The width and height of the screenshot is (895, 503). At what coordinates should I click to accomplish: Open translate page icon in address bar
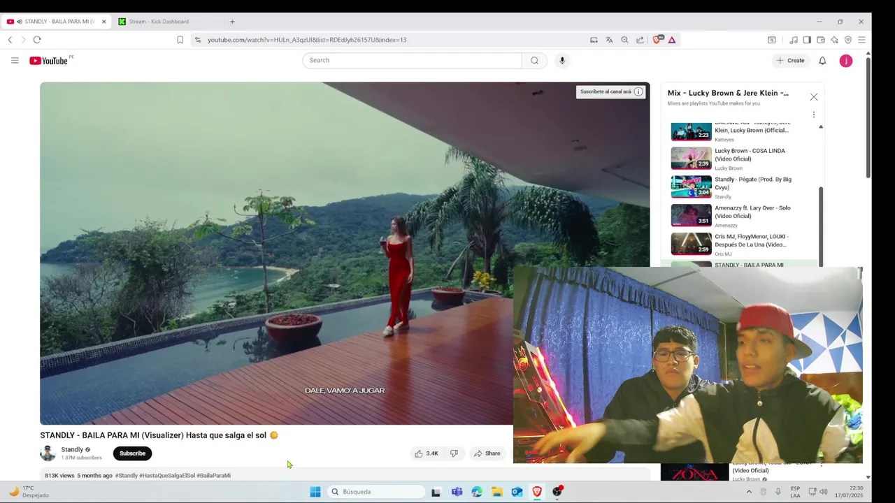[609, 40]
